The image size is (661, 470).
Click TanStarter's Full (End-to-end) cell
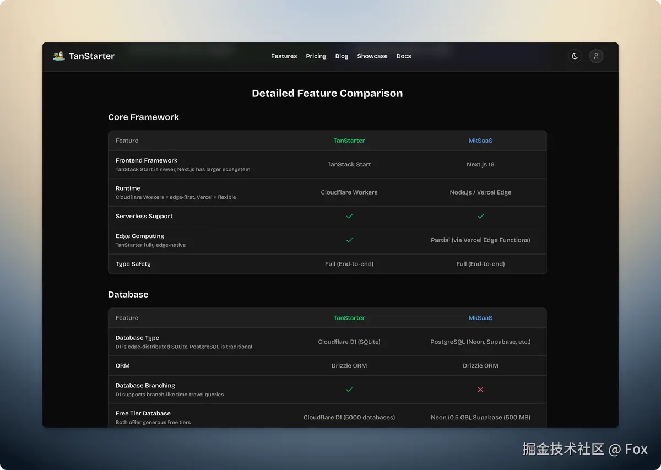tap(349, 264)
